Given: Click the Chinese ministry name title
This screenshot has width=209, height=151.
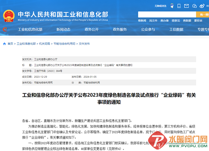Looking at the screenshot, I should (63, 14).
